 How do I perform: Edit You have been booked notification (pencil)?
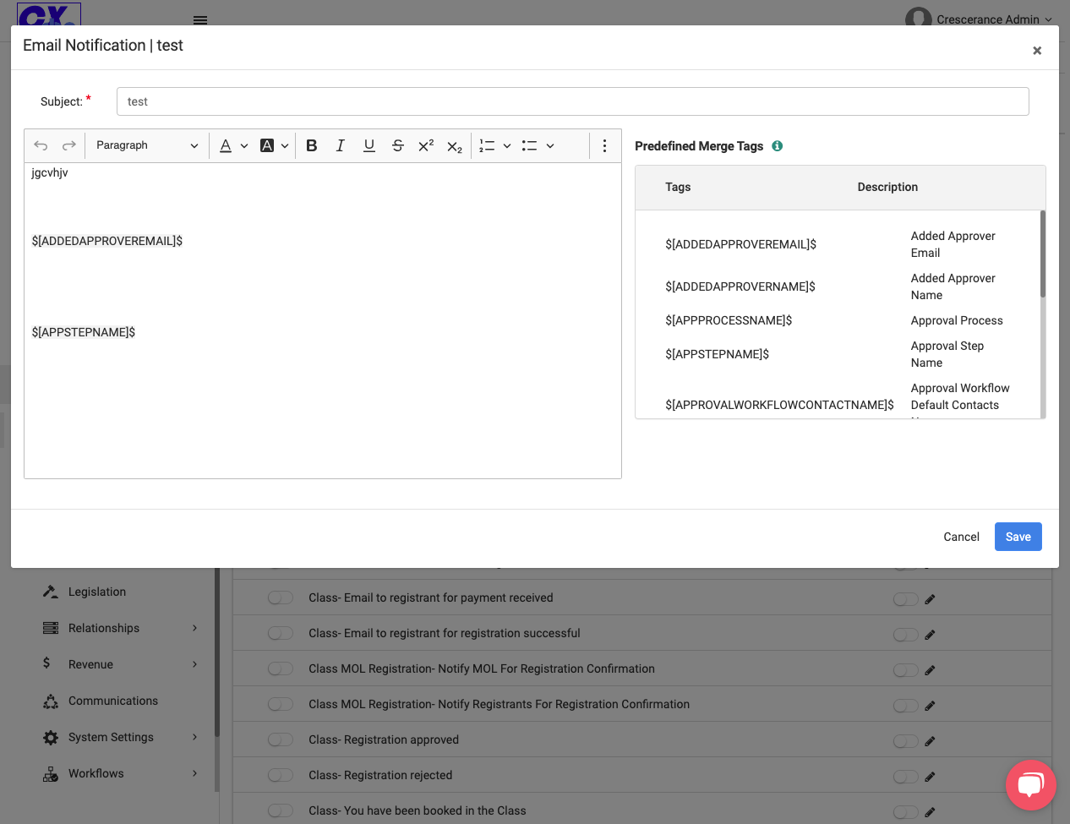[930, 812]
